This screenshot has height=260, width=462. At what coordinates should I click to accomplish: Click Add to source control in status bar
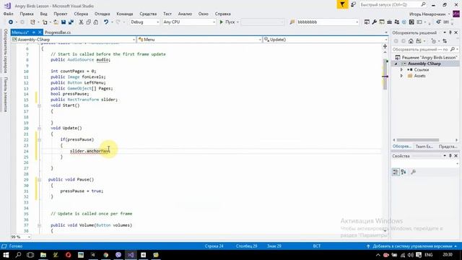(412, 246)
